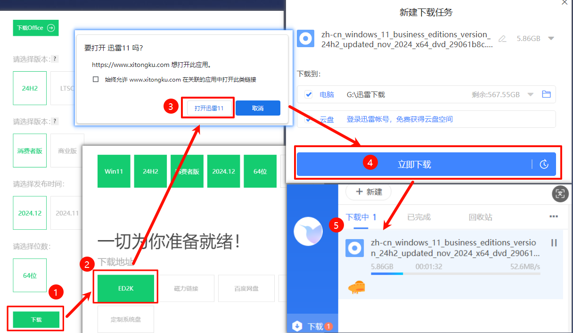This screenshot has height=333, width=573.
Task: Click the orange speed-boost icon under the task
Action: 357,287
